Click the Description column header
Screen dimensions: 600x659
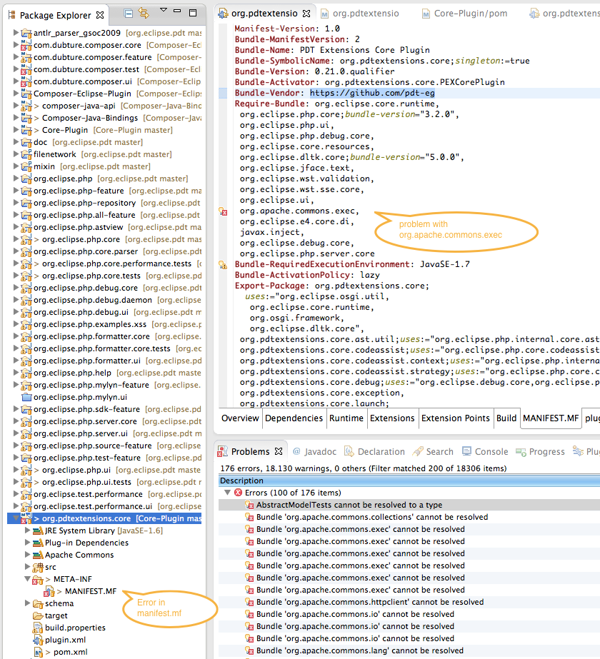(x=409, y=481)
